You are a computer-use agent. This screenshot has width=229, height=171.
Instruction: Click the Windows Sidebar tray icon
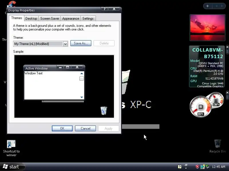[x=202, y=167]
